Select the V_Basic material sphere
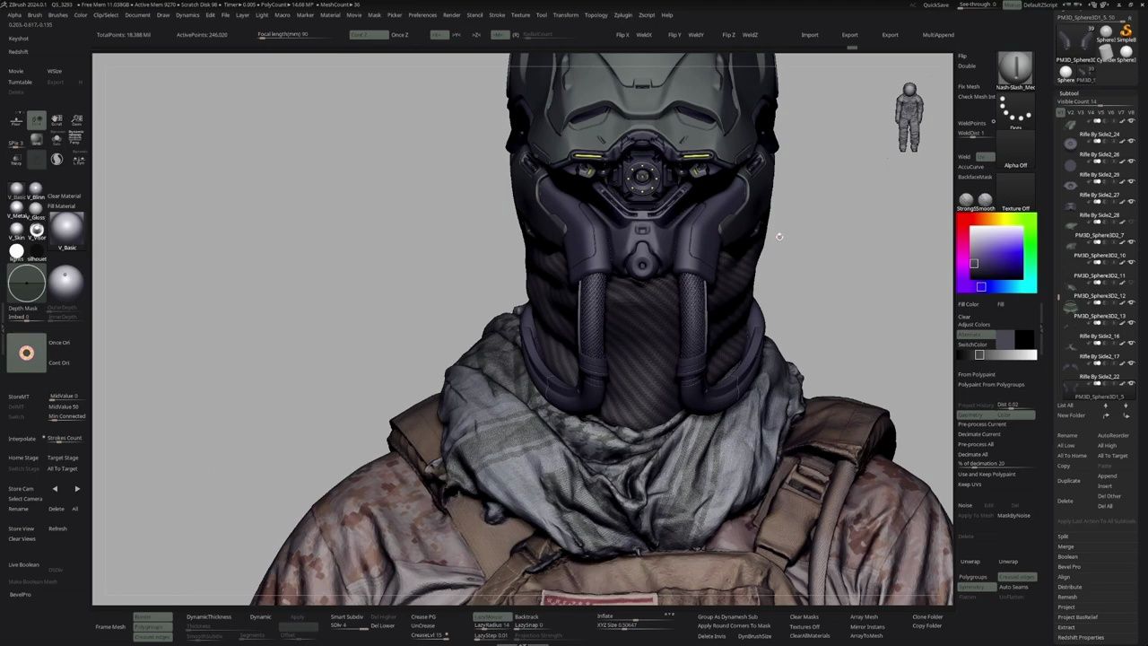The image size is (1148, 646). tap(15, 188)
